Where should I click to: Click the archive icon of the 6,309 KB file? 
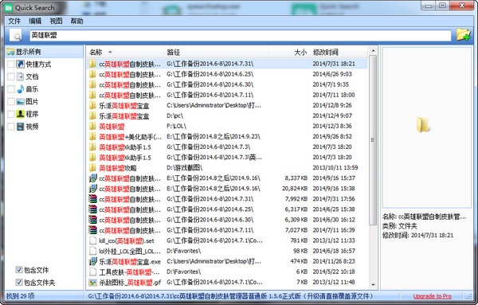92,220
